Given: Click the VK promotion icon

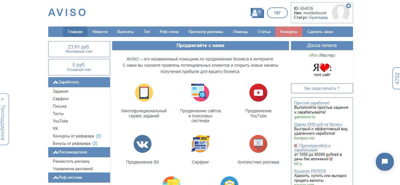Looking at the screenshot, I should (143, 144).
